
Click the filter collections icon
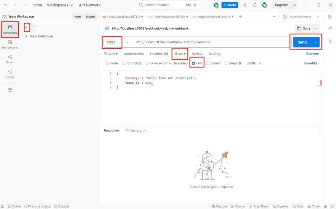[35, 27]
